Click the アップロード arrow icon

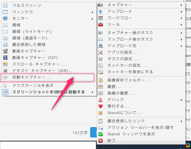[x=101, y=12]
